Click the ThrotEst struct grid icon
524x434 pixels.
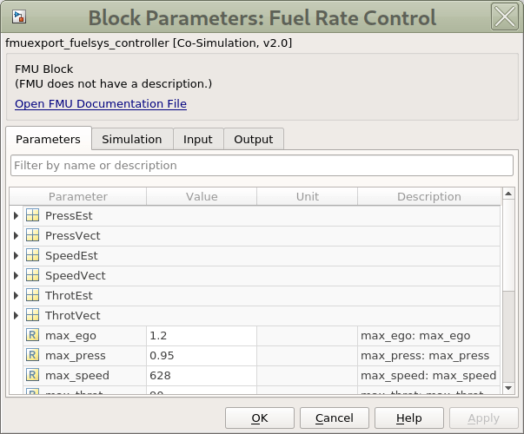click(x=32, y=295)
